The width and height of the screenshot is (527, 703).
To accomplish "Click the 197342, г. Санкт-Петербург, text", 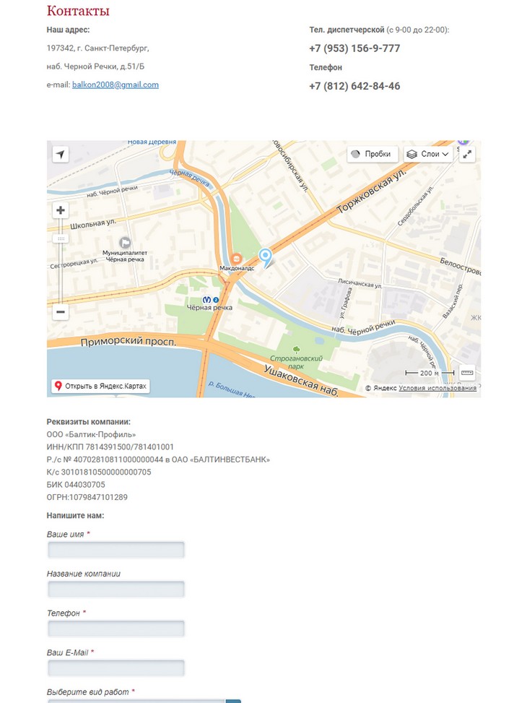I will click(x=97, y=48).
